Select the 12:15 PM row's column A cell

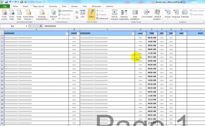(x=36, y=100)
